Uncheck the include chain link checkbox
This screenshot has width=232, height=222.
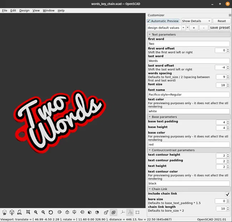tap(227, 194)
